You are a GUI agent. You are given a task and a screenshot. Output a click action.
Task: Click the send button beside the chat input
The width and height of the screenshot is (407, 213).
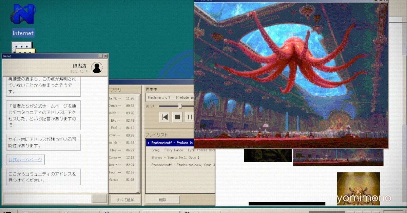pyautogui.click(x=99, y=198)
